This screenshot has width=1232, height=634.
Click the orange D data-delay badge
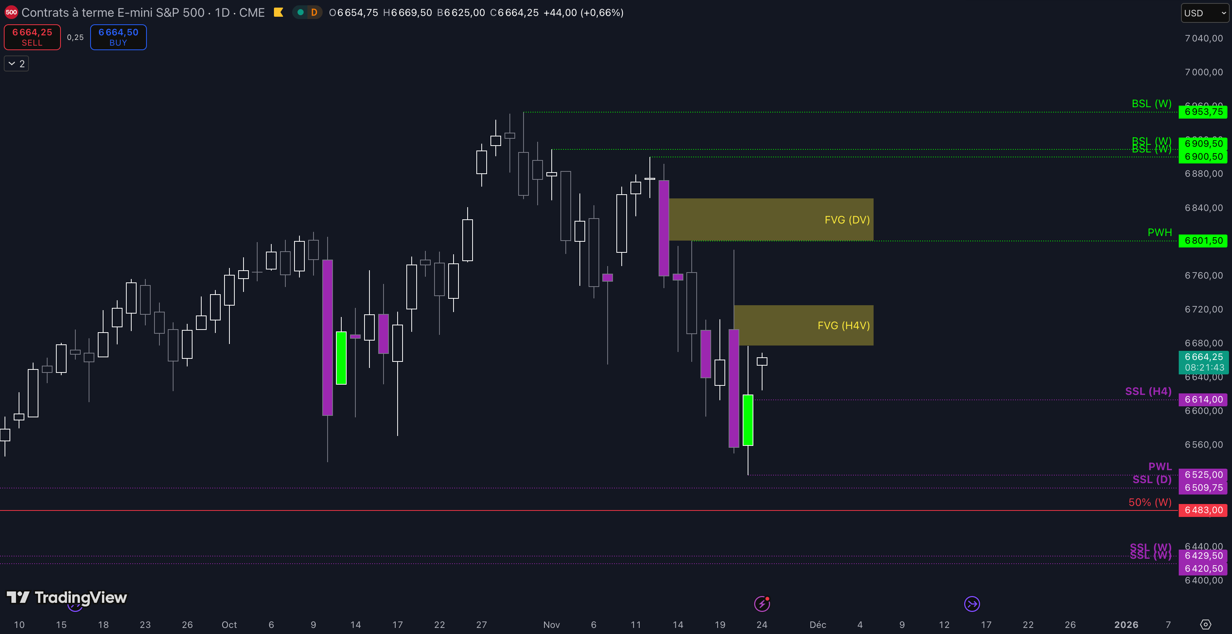pos(314,13)
